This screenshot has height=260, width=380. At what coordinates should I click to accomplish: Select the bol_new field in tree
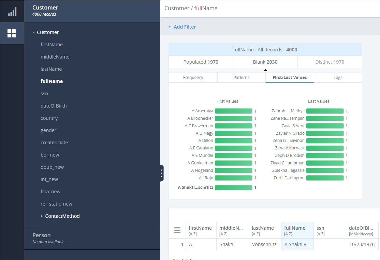[50, 155]
